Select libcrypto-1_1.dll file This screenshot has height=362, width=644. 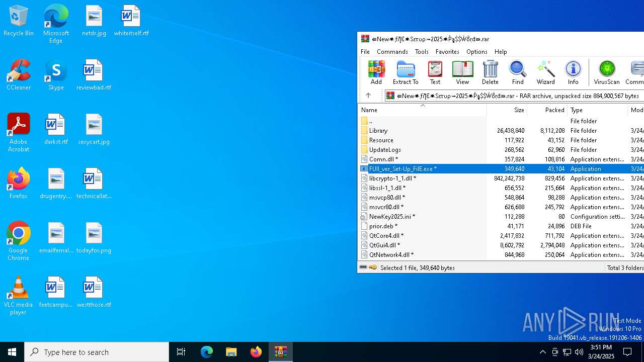pos(501,178)
